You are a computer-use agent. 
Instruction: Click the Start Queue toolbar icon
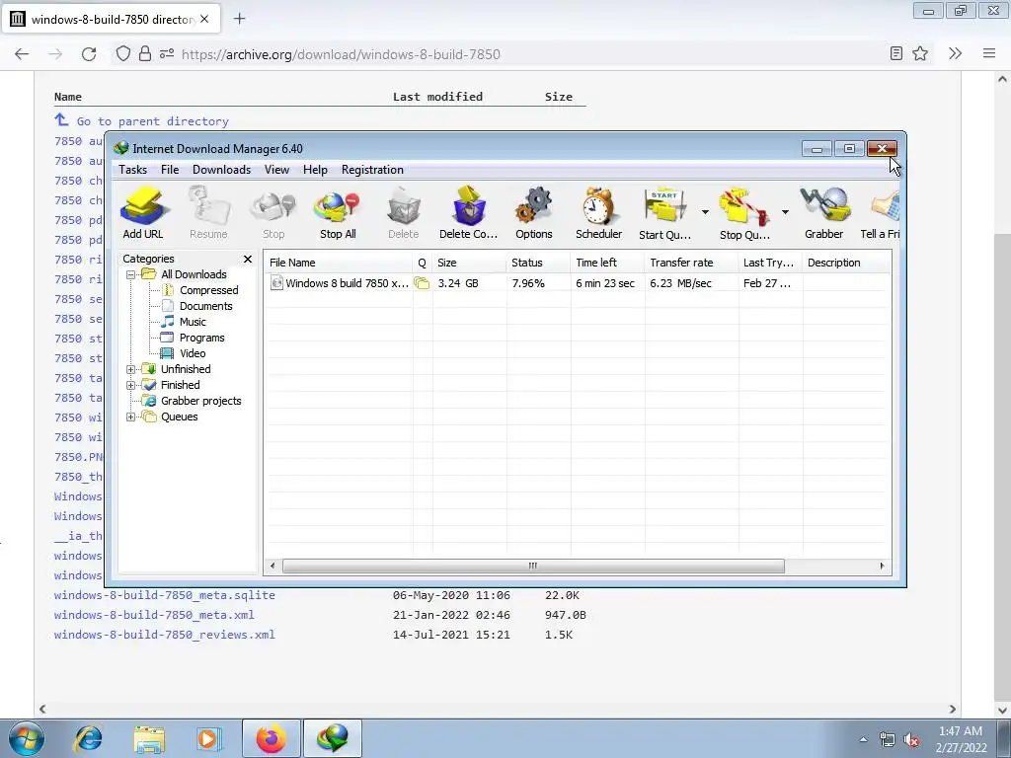(x=664, y=213)
